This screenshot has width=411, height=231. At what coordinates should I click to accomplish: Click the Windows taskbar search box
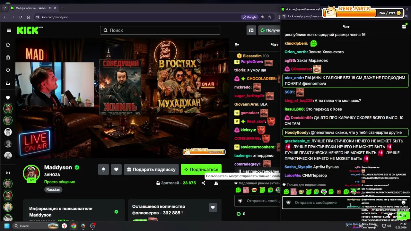[x=36, y=226]
